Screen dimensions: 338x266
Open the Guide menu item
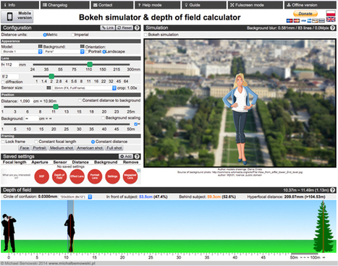pos(204,5)
